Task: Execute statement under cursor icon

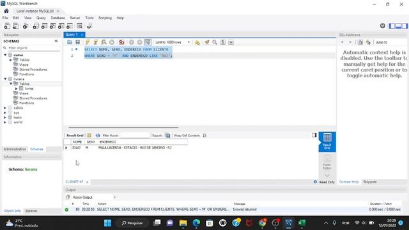Action: 96,42
